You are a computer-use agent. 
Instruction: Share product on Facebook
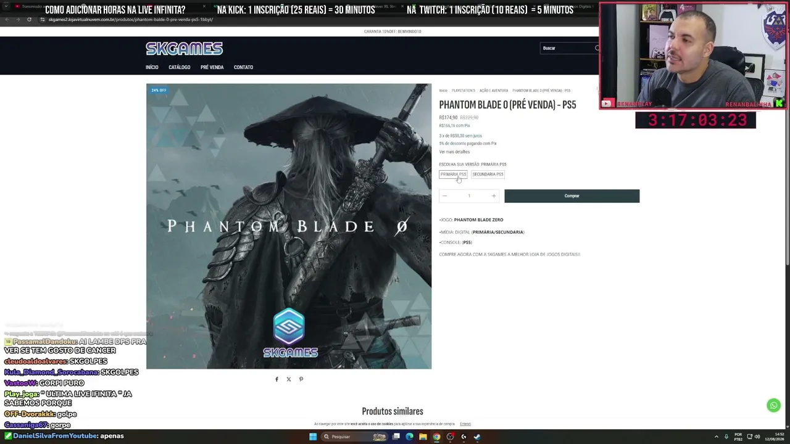tap(276, 379)
